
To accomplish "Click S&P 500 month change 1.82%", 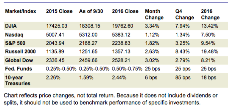I will tap(152, 43).
